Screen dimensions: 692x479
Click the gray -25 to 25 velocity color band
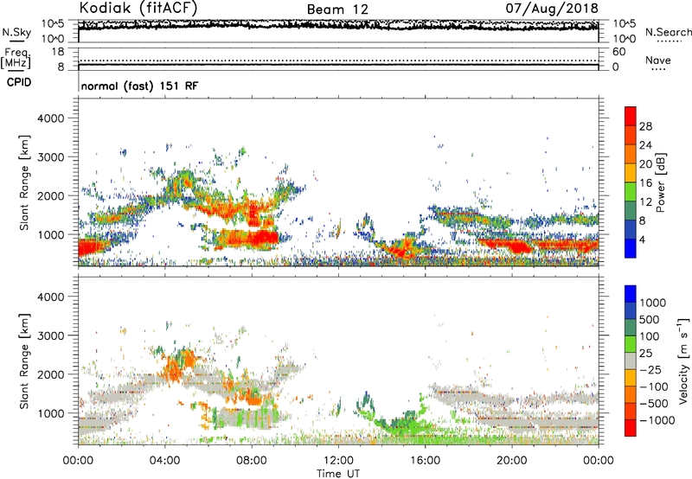pos(631,361)
